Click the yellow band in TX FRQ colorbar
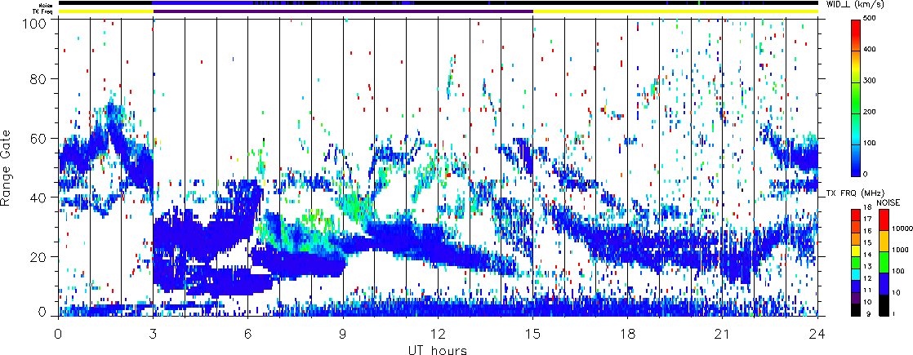Screen dimensions: 913x355 tap(857, 251)
